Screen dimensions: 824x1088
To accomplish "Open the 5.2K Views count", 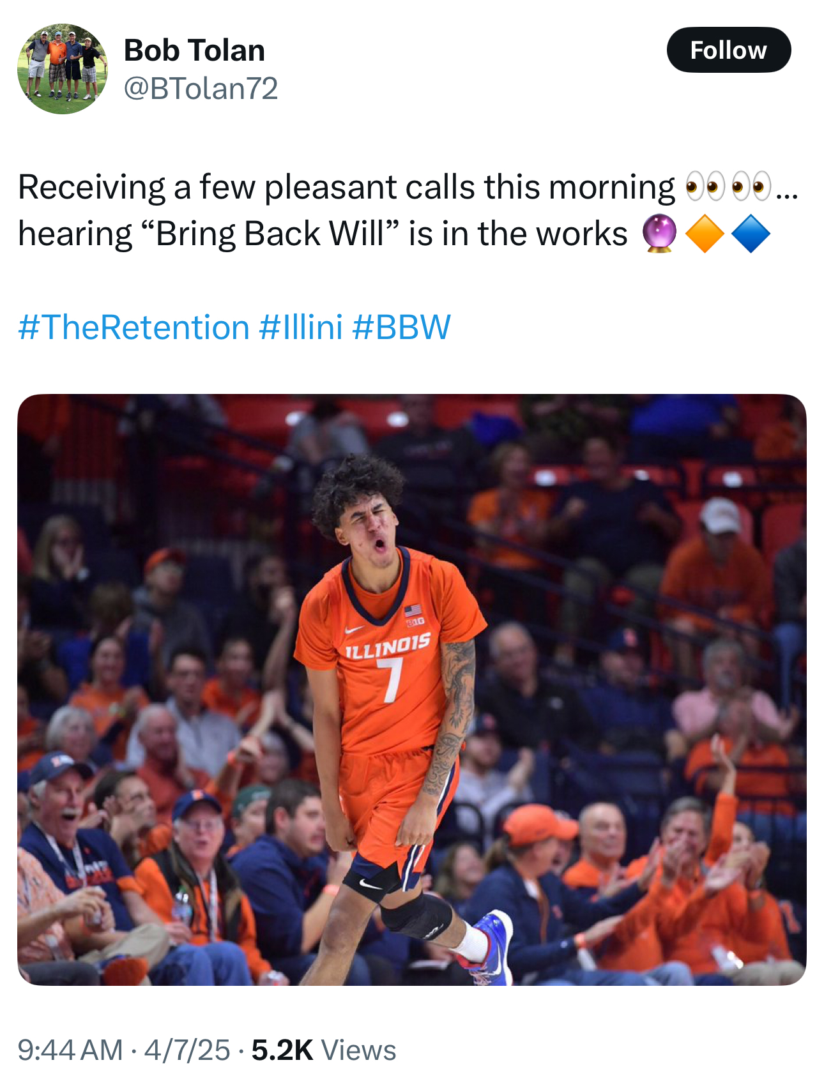I will 324,1050.
